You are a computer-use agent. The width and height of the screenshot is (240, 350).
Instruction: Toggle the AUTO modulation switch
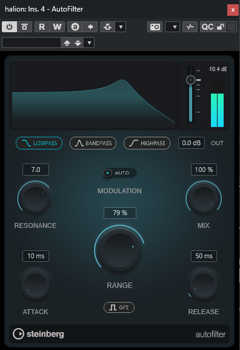tap(119, 173)
